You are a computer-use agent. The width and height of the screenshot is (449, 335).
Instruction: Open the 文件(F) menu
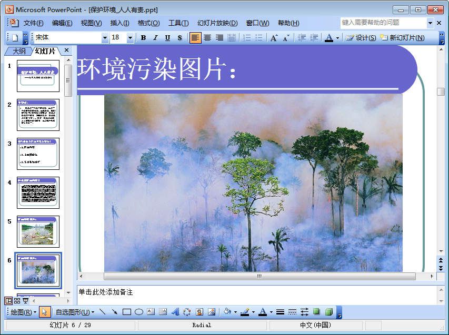point(33,23)
